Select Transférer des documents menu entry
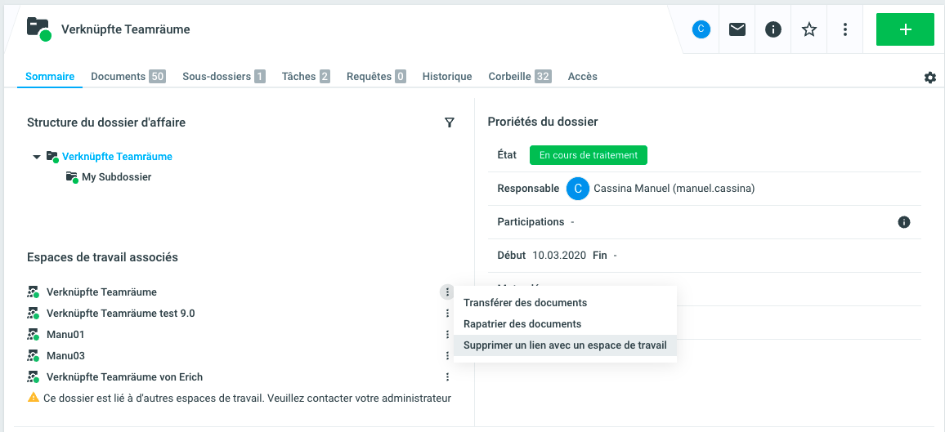The image size is (945, 432). coord(525,303)
